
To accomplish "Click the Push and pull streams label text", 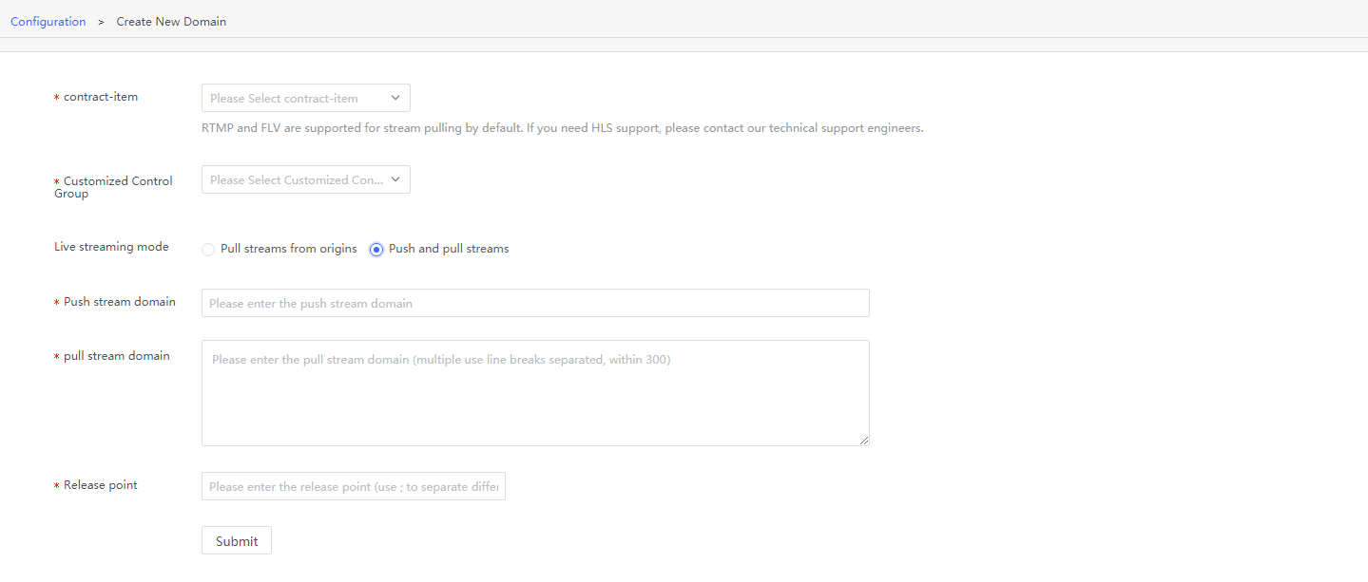I will 449,249.
